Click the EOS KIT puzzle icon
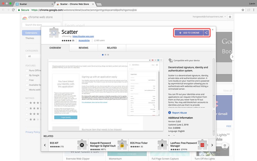The width and height of the screenshot is (257, 161). [x=82, y=145]
